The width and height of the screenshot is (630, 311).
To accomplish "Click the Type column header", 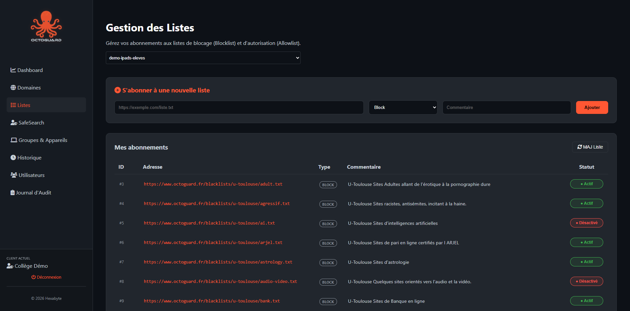I will tap(324, 167).
